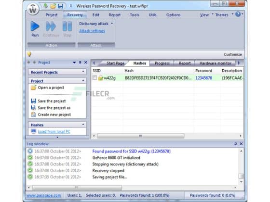The height and width of the screenshot is (202, 270).
Task: Click the save floppy quick-access icon
Action: point(61,6)
